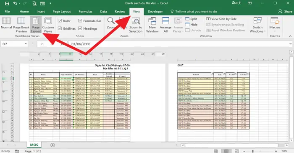
Task: Click the Share button
Action: [x=285, y=12]
